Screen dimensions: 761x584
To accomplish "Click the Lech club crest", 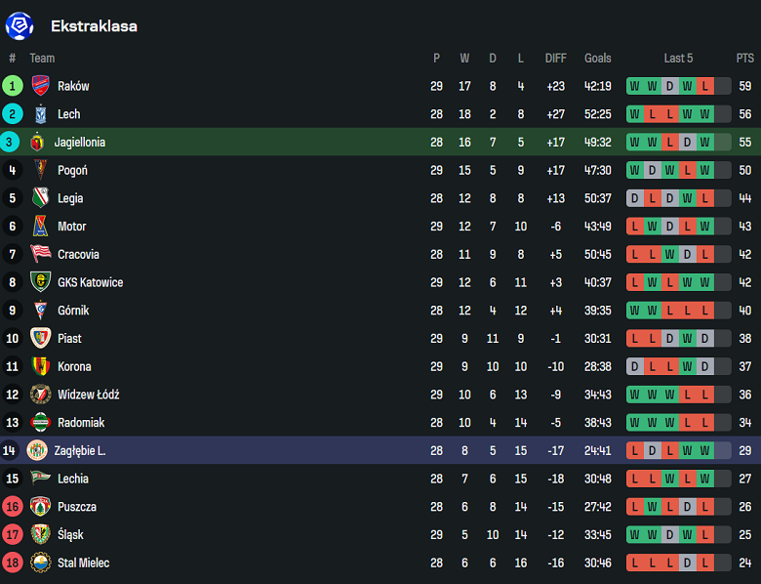I will point(40,114).
